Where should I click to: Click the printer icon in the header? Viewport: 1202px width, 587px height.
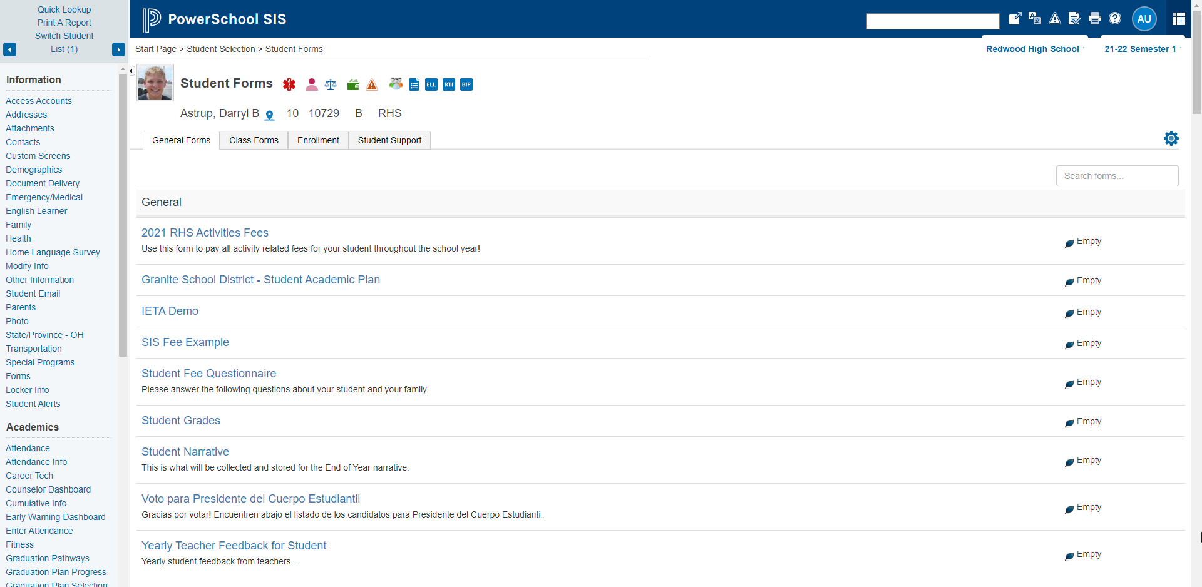1094,19
